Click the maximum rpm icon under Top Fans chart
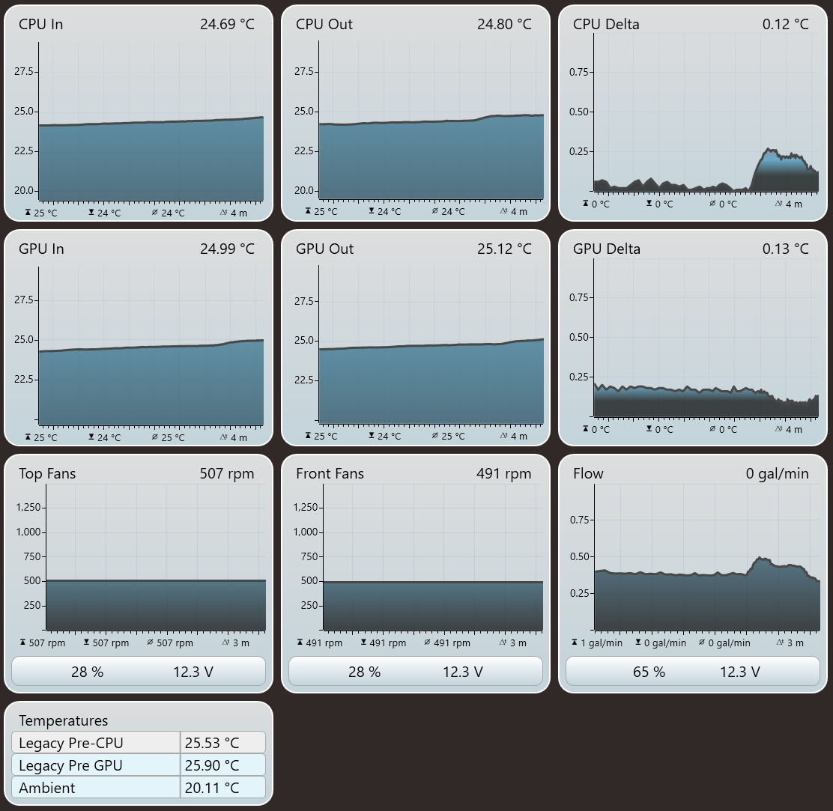The height and width of the screenshot is (811, 833). [22, 642]
